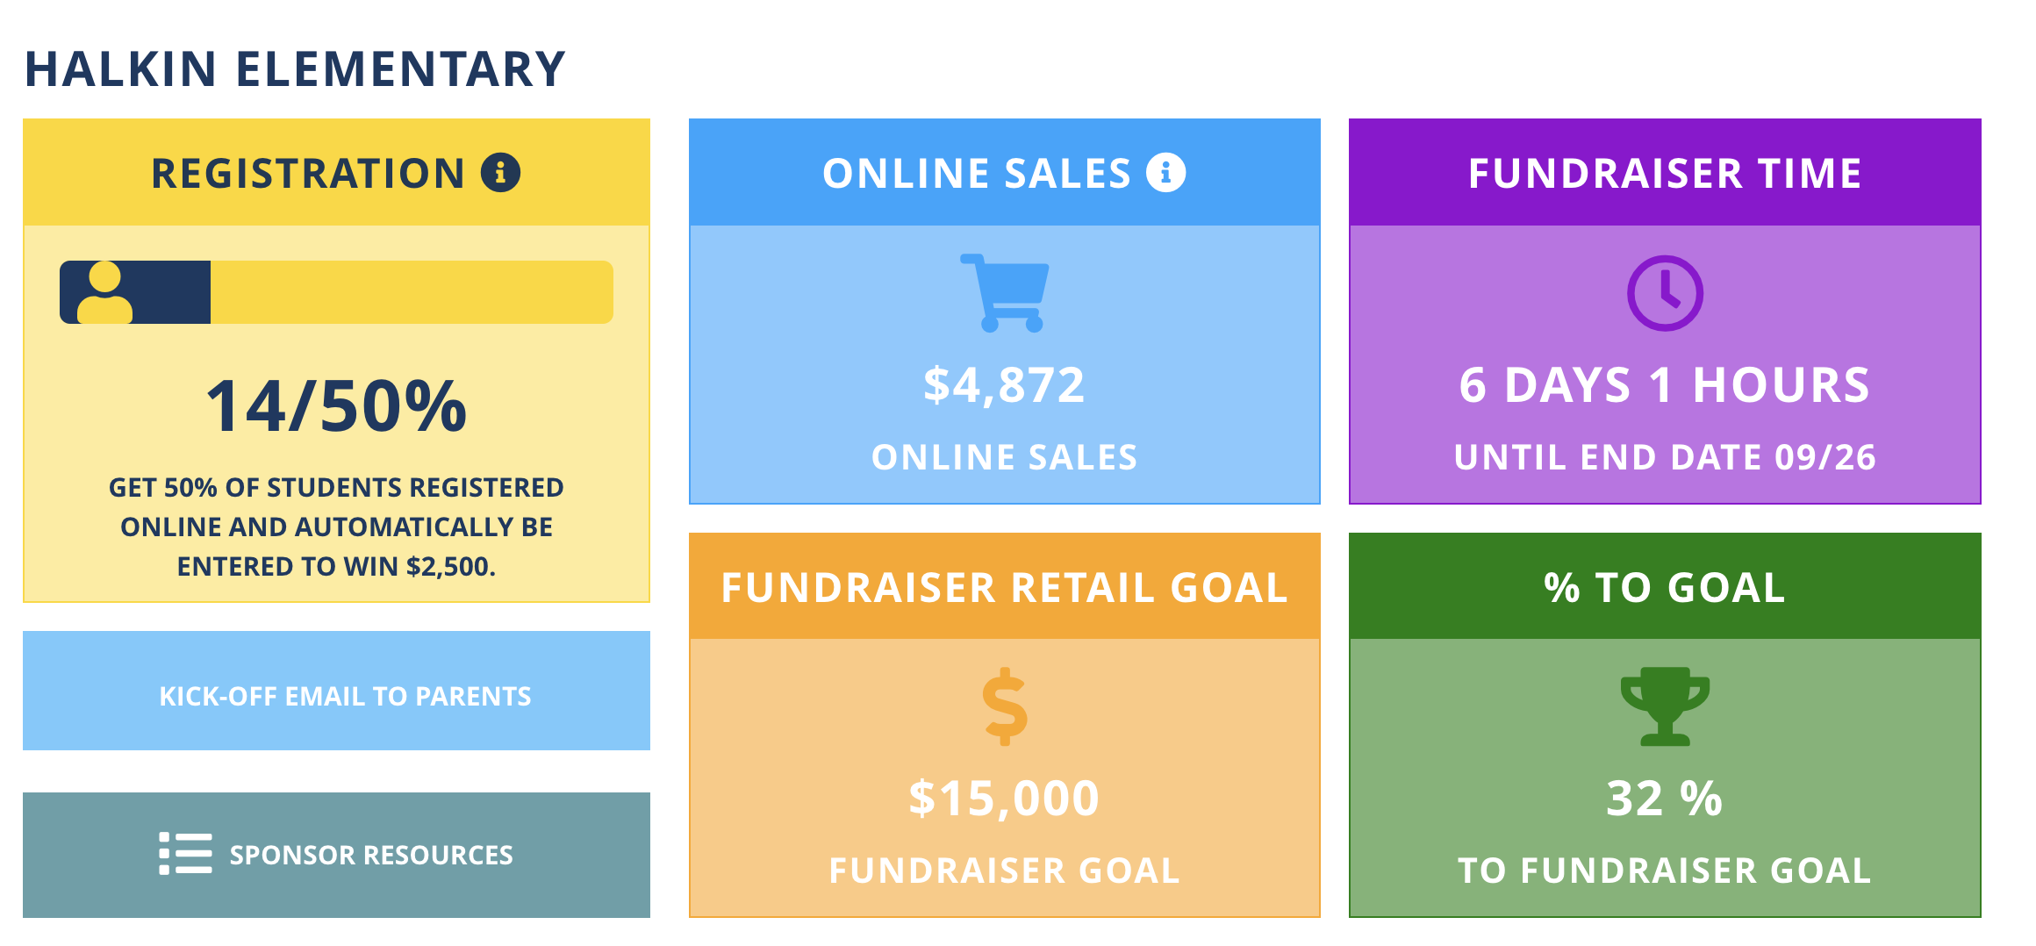The image size is (2036, 946).
Task: Click the green trophy icon
Action: pos(1665,706)
